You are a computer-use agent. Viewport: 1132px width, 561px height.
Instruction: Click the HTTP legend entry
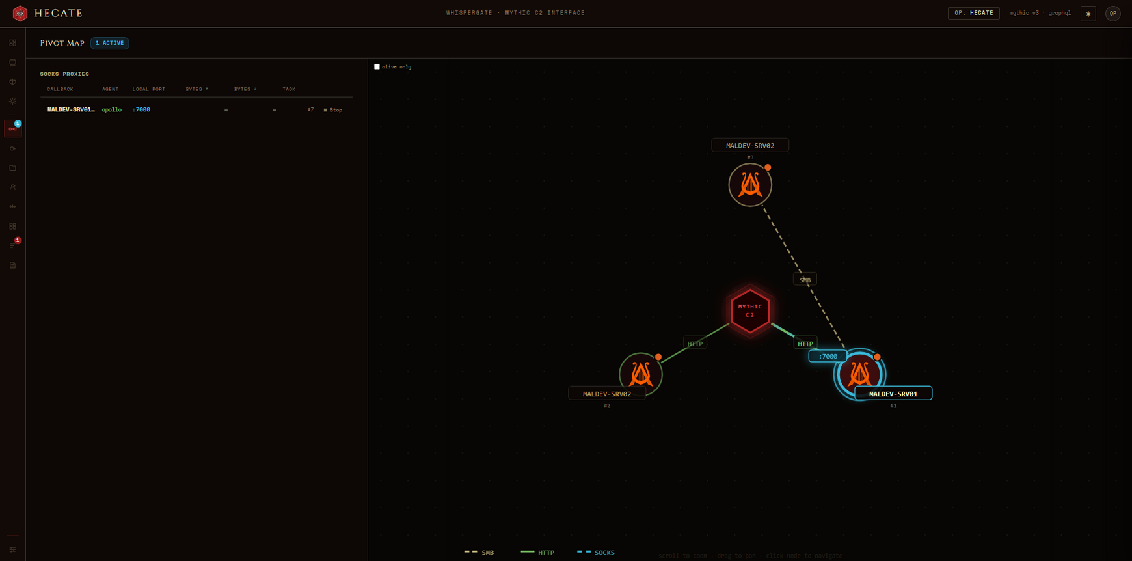pyautogui.click(x=537, y=553)
